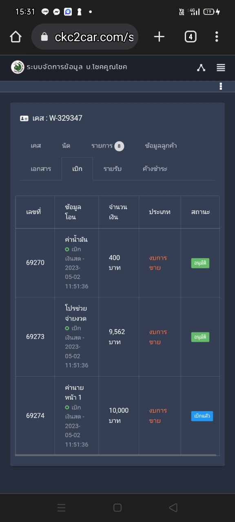Tap the ID card icon next to the case number
Image resolution: width=235 pixels, height=522 pixels.
coord(24,118)
